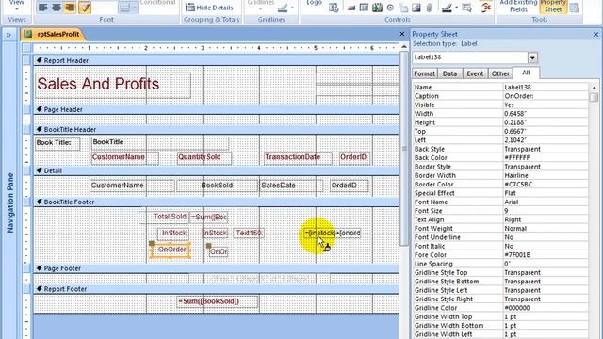The image size is (603, 339).
Task: Select the Report Footer section bar
Action: pos(217,289)
